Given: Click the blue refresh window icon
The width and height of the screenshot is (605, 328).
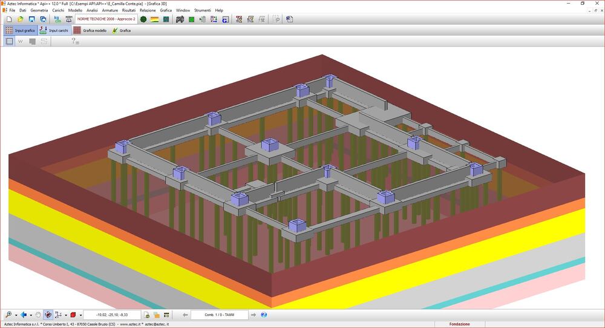Looking at the screenshot, I should 225,19.
